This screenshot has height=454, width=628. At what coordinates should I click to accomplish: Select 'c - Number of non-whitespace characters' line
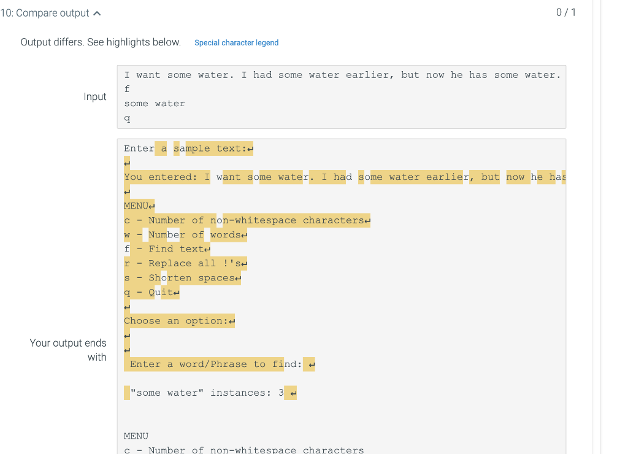tap(245, 220)
